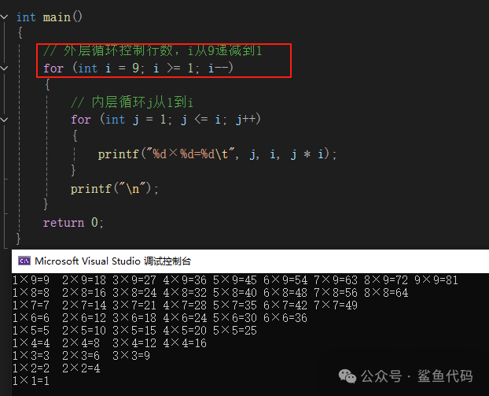489x396 pixels.
Task: Click the outer loop line 'for (int i = 9; i >= 1; i--)'
Action: (138, 68)
